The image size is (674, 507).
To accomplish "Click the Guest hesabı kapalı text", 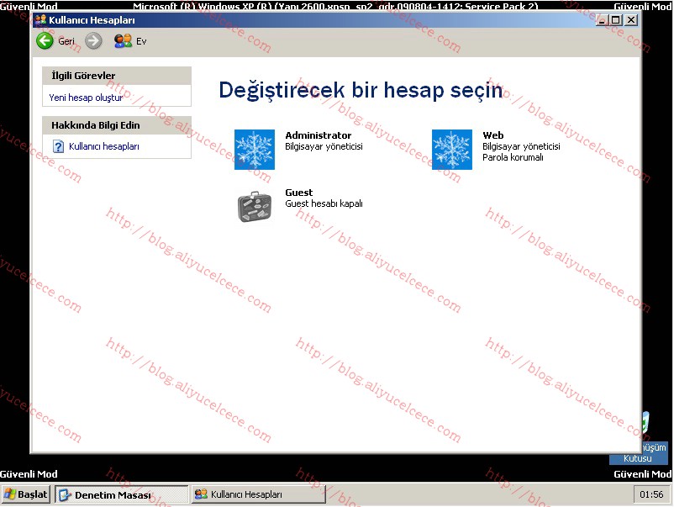I will click(x=324, y=203).
